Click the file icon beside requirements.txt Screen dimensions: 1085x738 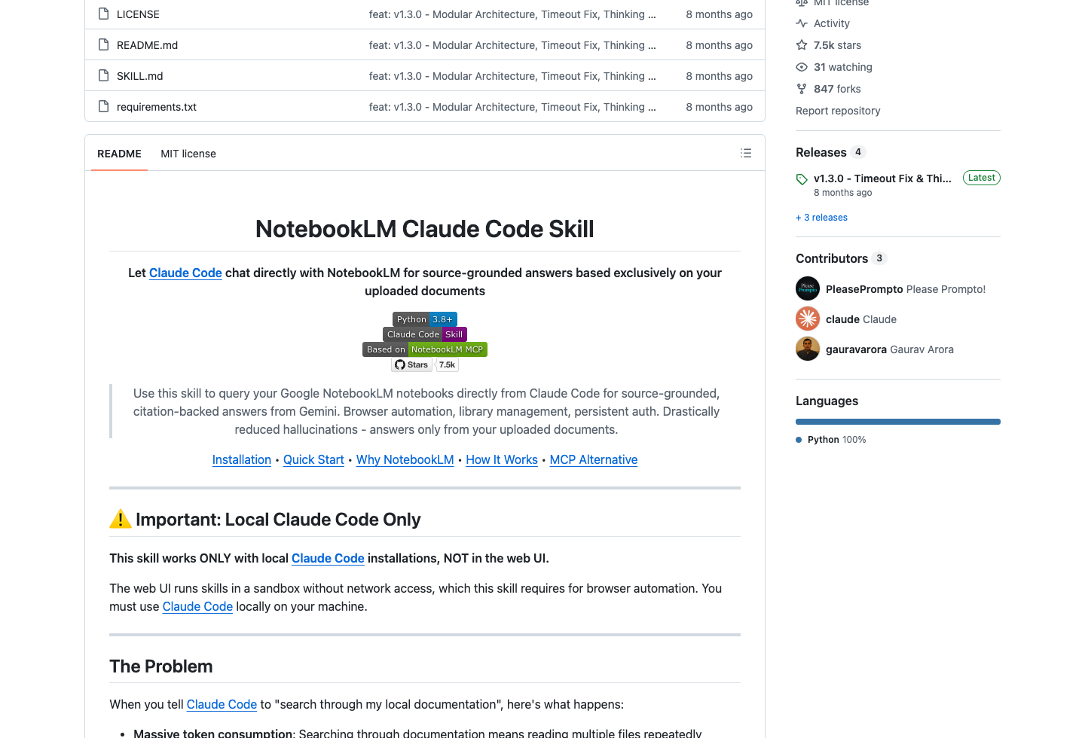(x=104, y=106)
